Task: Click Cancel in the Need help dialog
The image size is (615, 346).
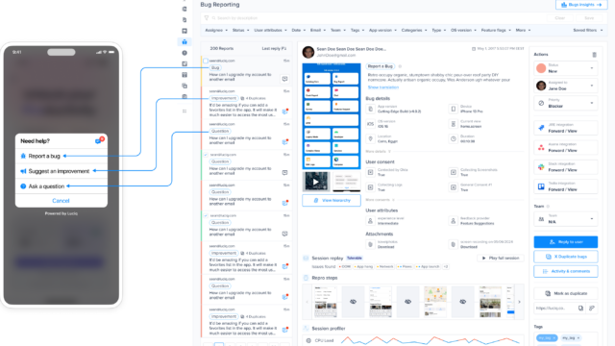Action: [61, 201]
